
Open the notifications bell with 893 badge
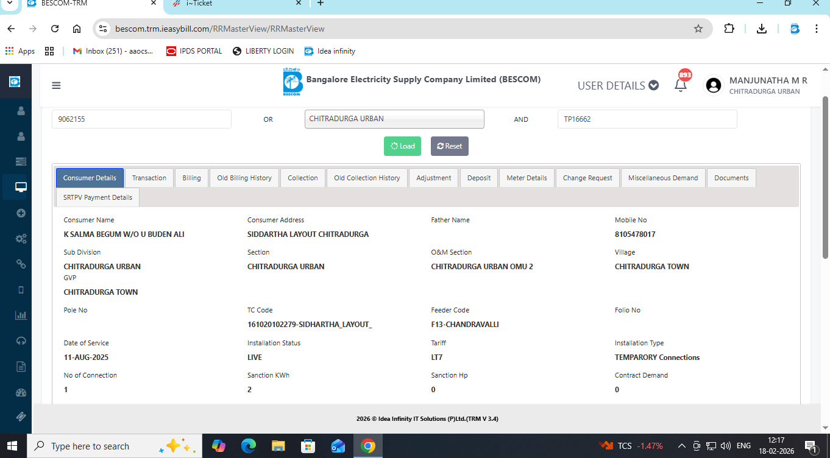pyautogui.click(x=681, y=85)
